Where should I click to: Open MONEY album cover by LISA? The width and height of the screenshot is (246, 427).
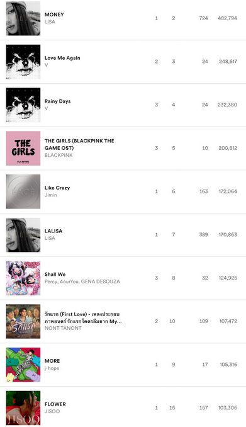coord(23,18)
